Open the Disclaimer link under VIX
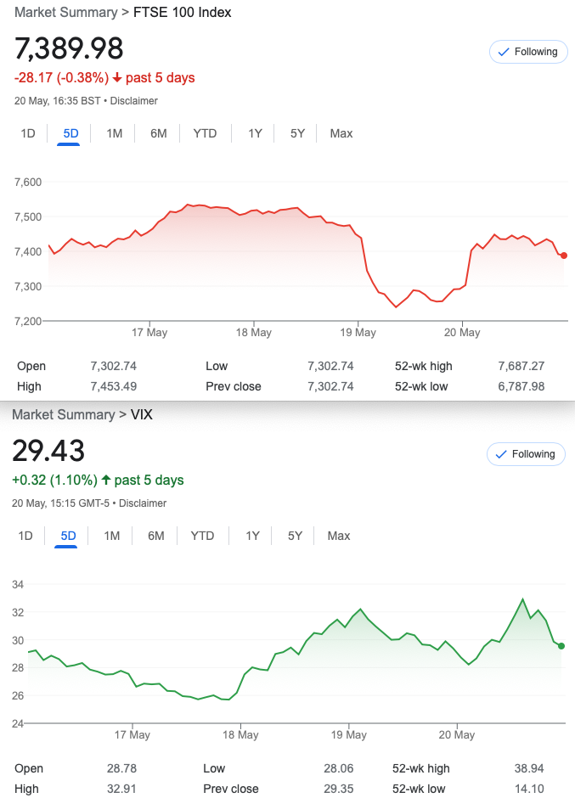Screen dimensions: 575x798 point(143,503)
